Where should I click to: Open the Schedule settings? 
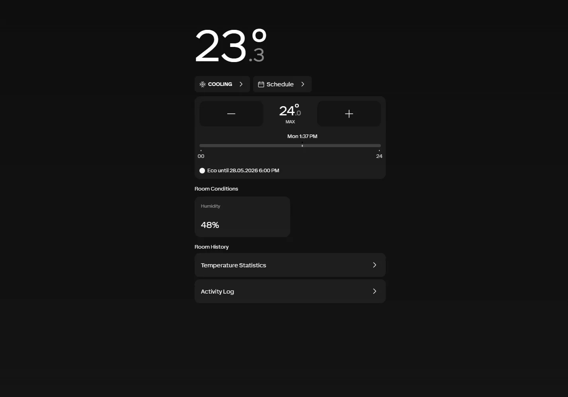click(x=282, y=84)
